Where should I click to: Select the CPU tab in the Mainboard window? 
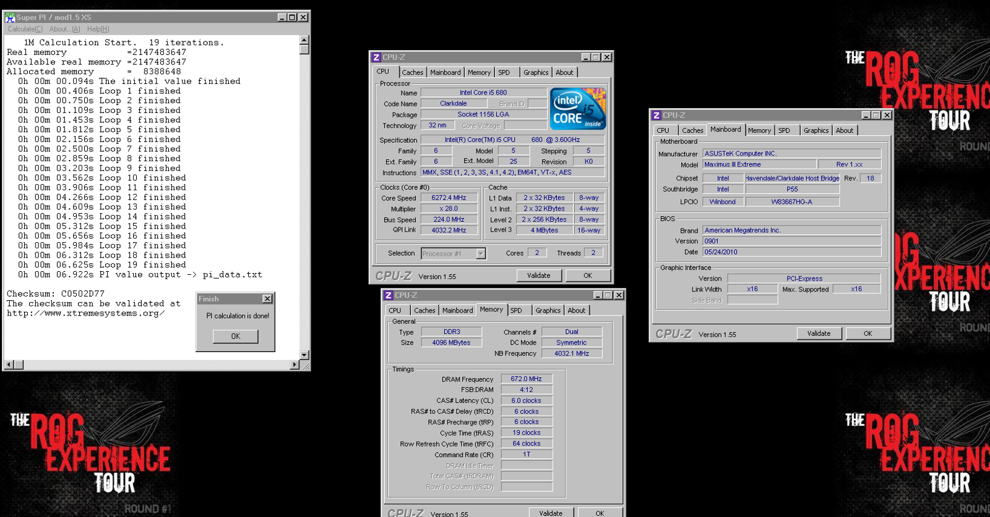point(663,131)
